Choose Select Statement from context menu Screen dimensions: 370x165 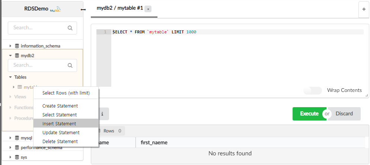pos(66,115)
